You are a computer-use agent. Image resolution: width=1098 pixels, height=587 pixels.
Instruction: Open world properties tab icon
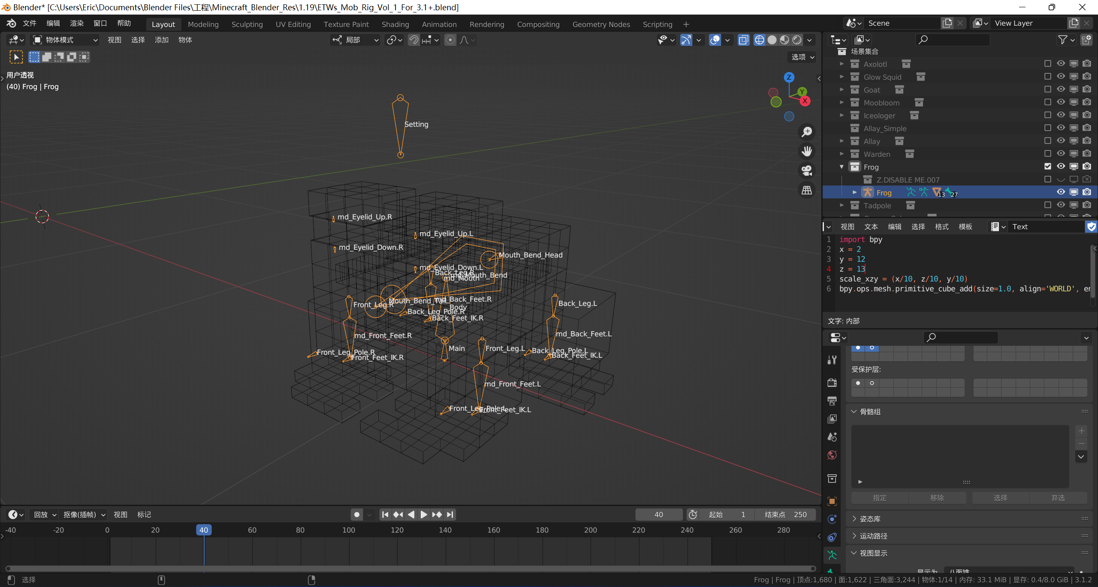[832, 455]
